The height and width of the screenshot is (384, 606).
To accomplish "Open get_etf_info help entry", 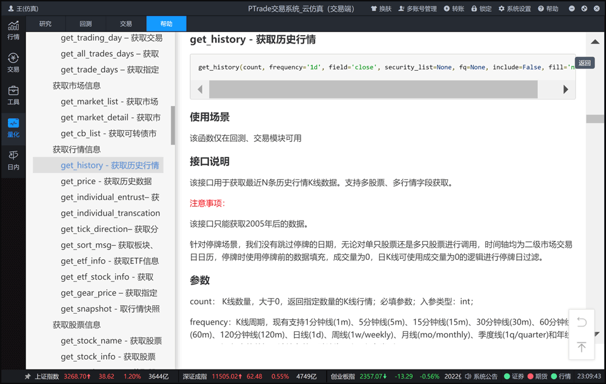I will [110, 261].
